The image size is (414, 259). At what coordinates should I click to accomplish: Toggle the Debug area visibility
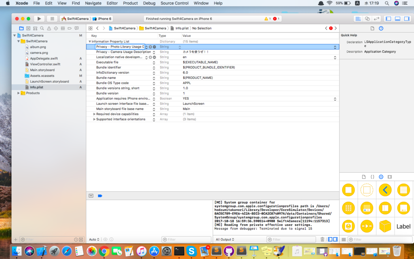tap(398, 19)
